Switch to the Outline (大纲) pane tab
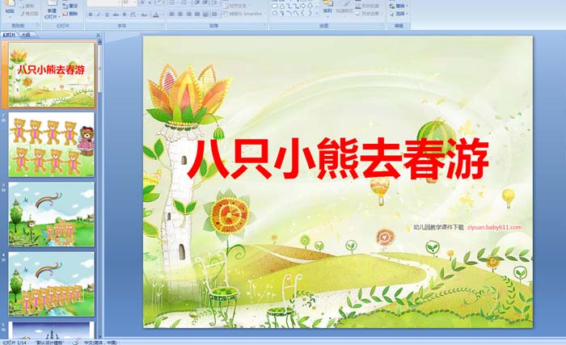Screen dimensions: 566x345 pyautogui.click(x=25, y=35)
